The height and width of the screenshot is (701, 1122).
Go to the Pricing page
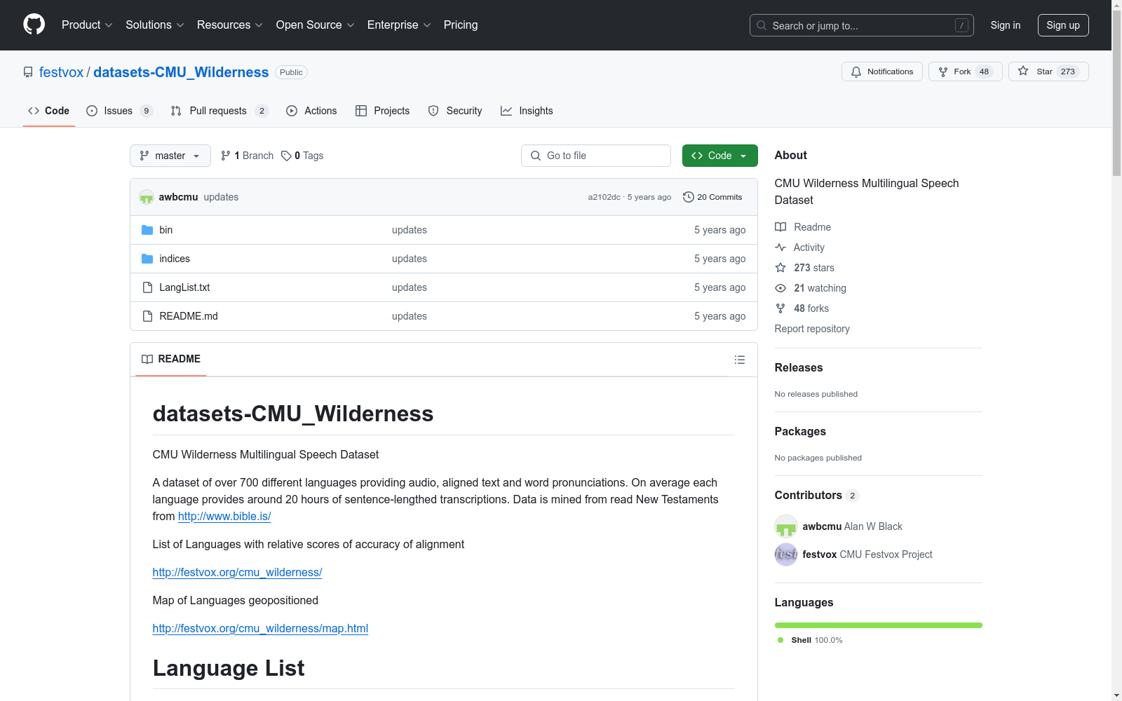[461, 25]
